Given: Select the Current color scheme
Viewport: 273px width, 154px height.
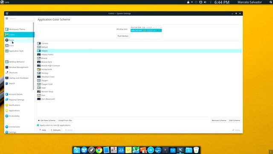Looking at the screenshot, I should point(139,43).
